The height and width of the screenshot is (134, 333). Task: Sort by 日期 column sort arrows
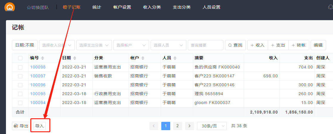75,58
